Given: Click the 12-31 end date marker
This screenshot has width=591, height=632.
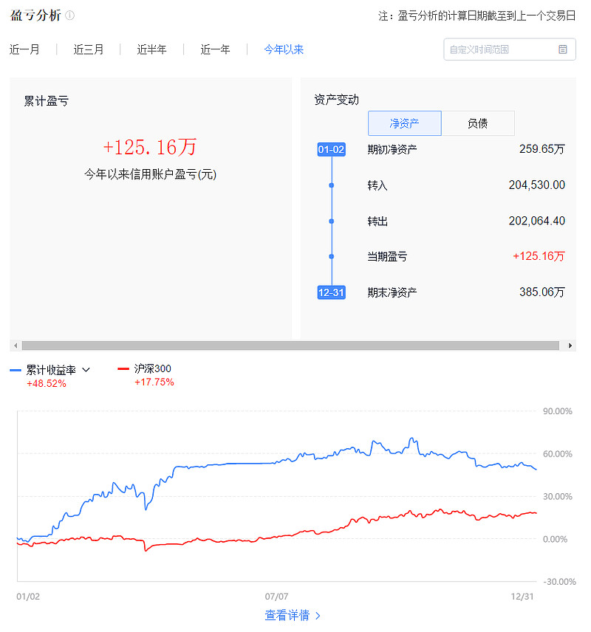Looking at the screenshot, I should [x=331, y=292].
